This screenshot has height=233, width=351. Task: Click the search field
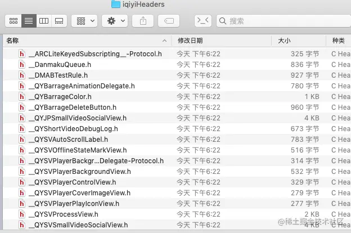tap(283, 21)
